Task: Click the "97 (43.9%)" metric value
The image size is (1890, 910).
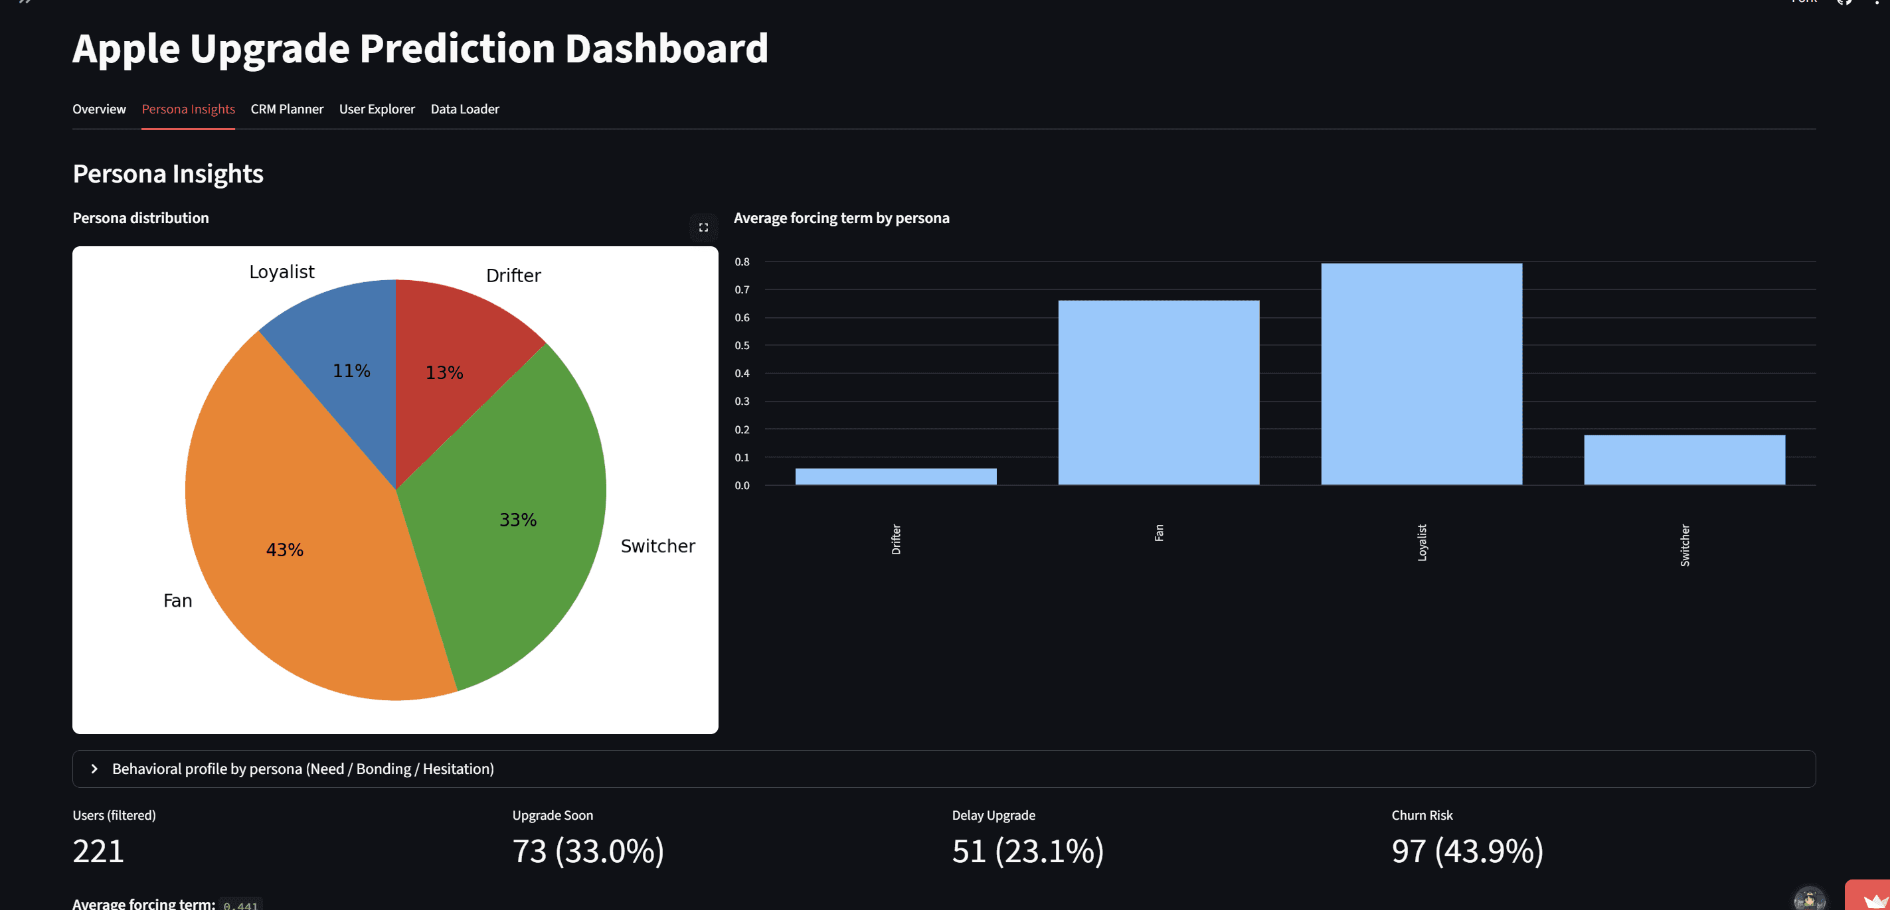Action: [1468, 852]
